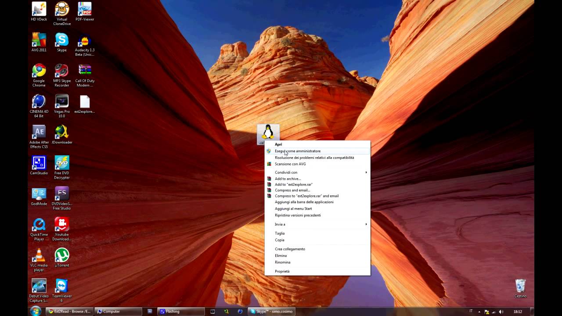Choose Risoluzione dei problemi relativi alla compatibilità

click(317, 158)
